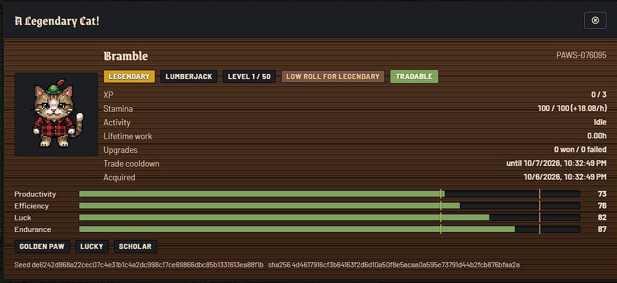This screenshot has height=283, width=617.
Task: Click the cat name Bramble
Action: pos(126,56)
